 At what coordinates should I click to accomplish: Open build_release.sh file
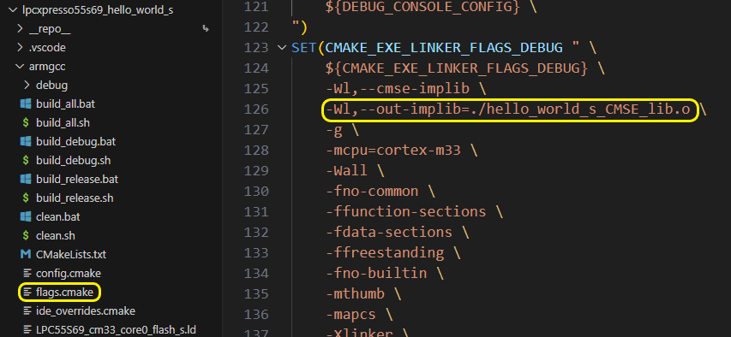[x=75, y=198]
